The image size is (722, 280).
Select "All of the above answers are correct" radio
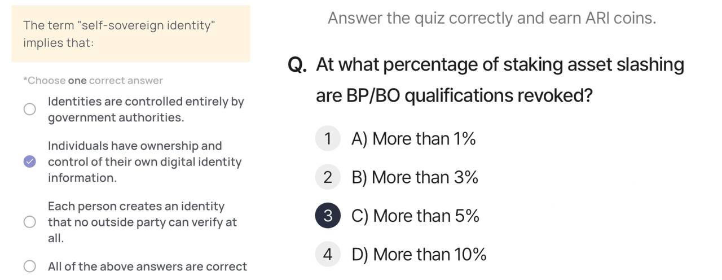point(30,266)
